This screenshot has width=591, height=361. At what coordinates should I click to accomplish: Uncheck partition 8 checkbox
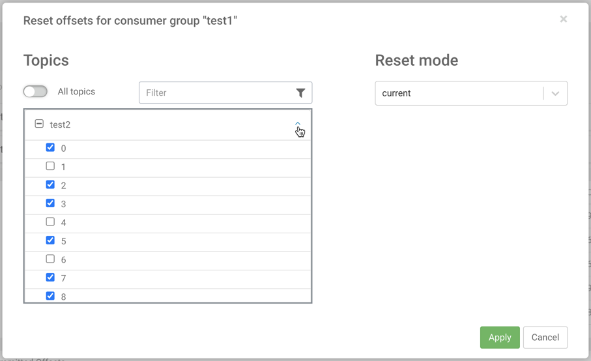(50, 296)
